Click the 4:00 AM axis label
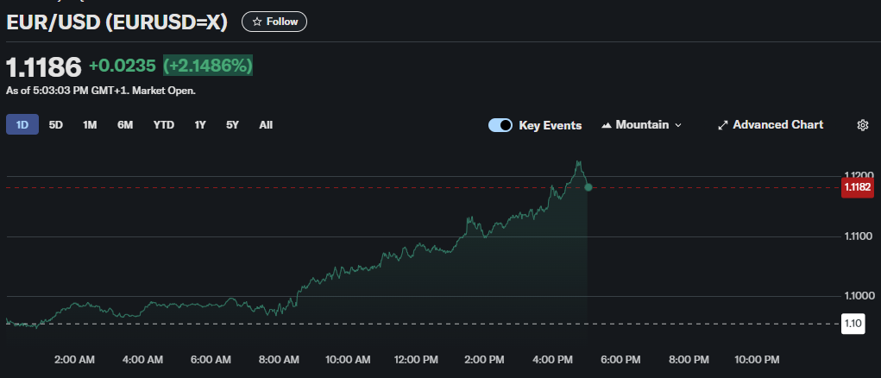Screen dimensions: 881x378 coord(142,360)
